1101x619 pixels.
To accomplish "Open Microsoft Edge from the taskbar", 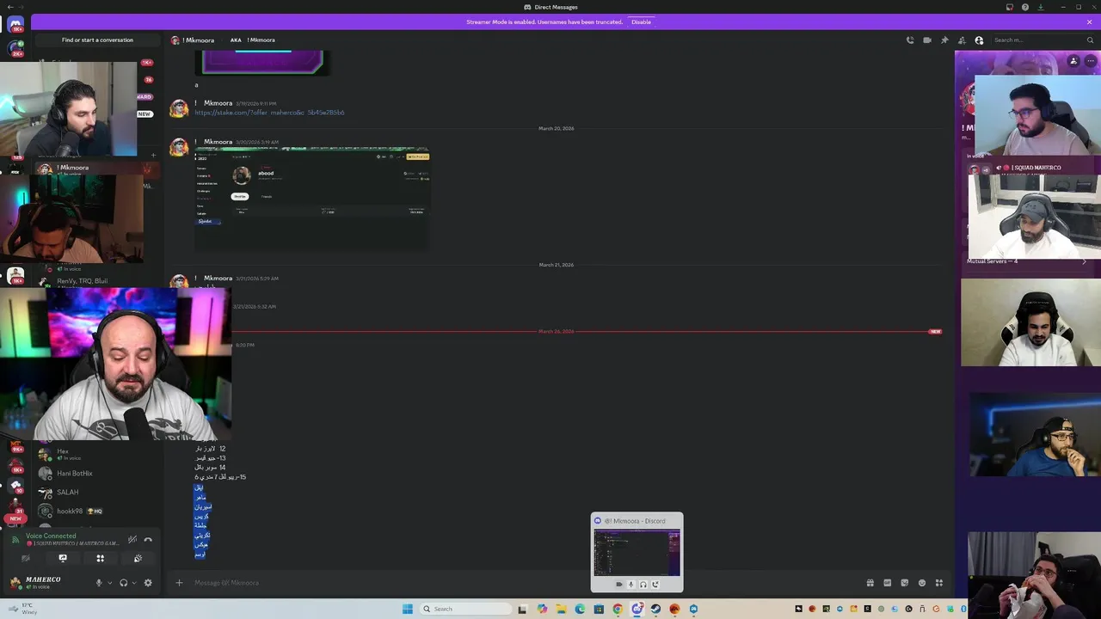I will click(x=580, y=609).
